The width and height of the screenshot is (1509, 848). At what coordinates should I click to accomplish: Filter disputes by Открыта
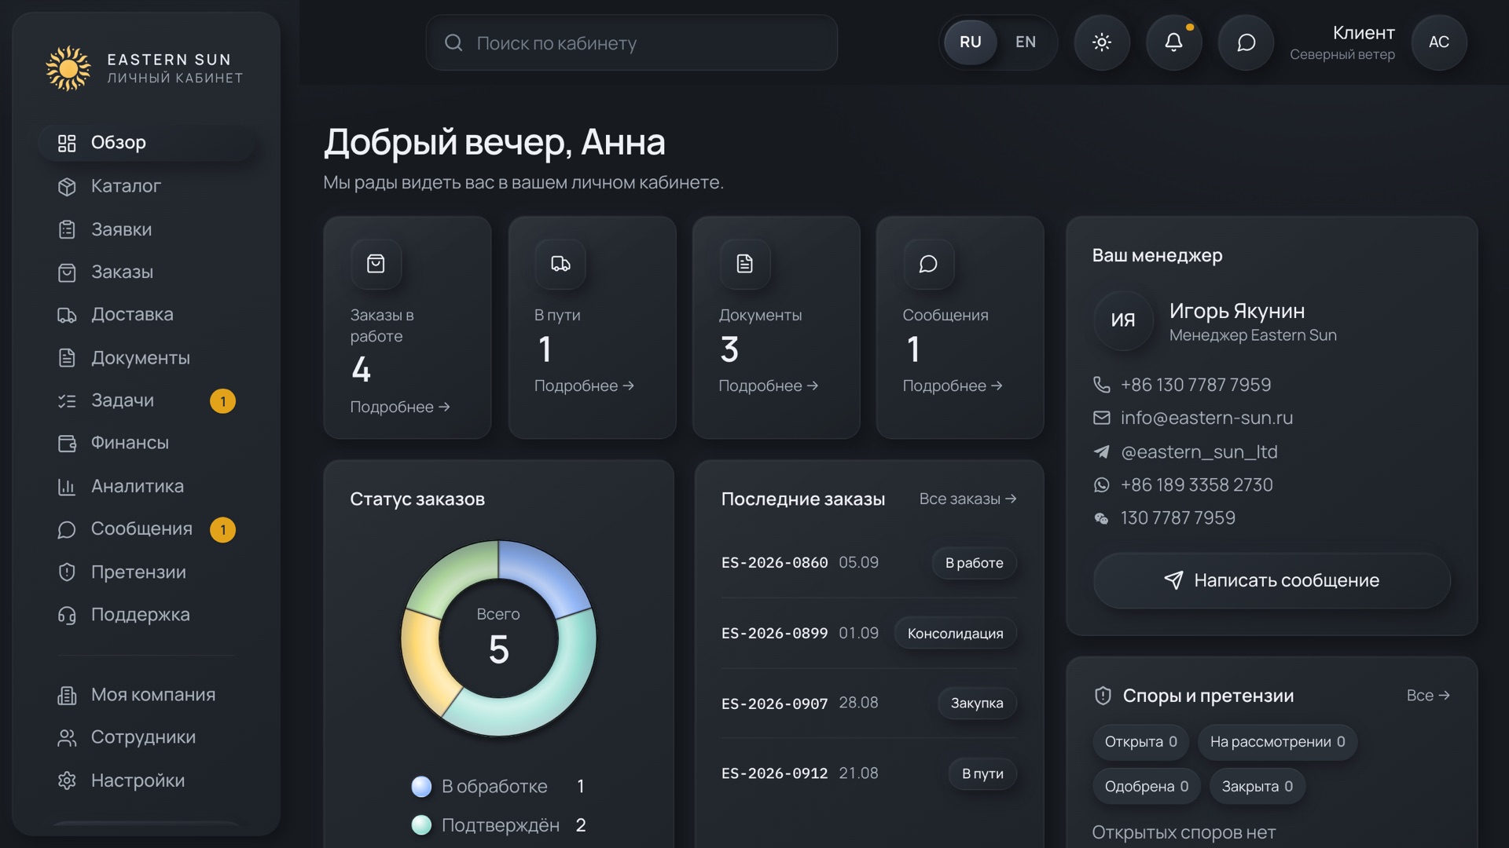(1140, 742)
